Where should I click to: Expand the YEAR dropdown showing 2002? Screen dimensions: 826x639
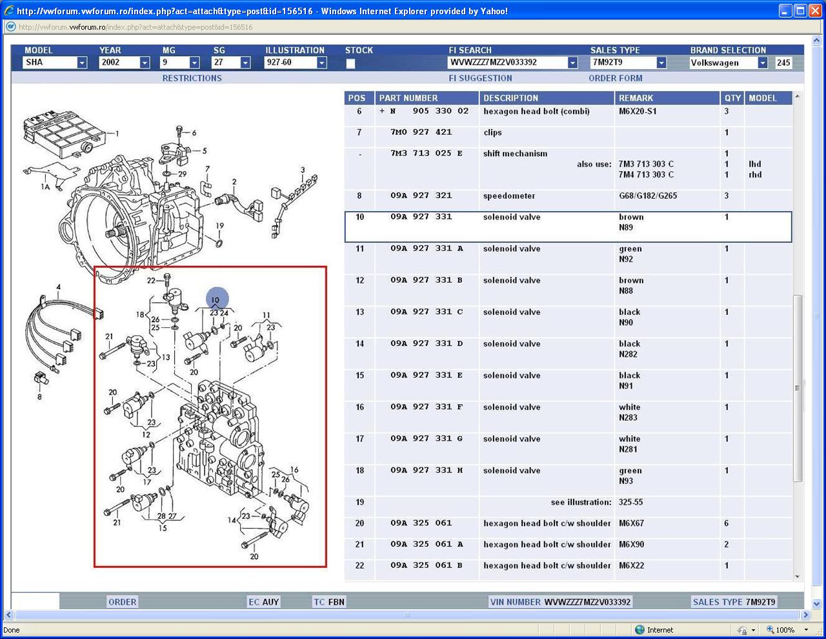tap(145, 63)
